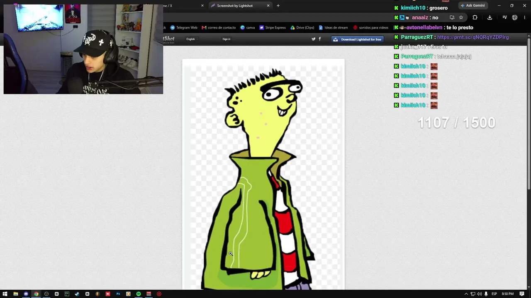This screenshot has height=298, width=531.
Task: Open Photoshop from the taskbar
Action: [118, 294]
